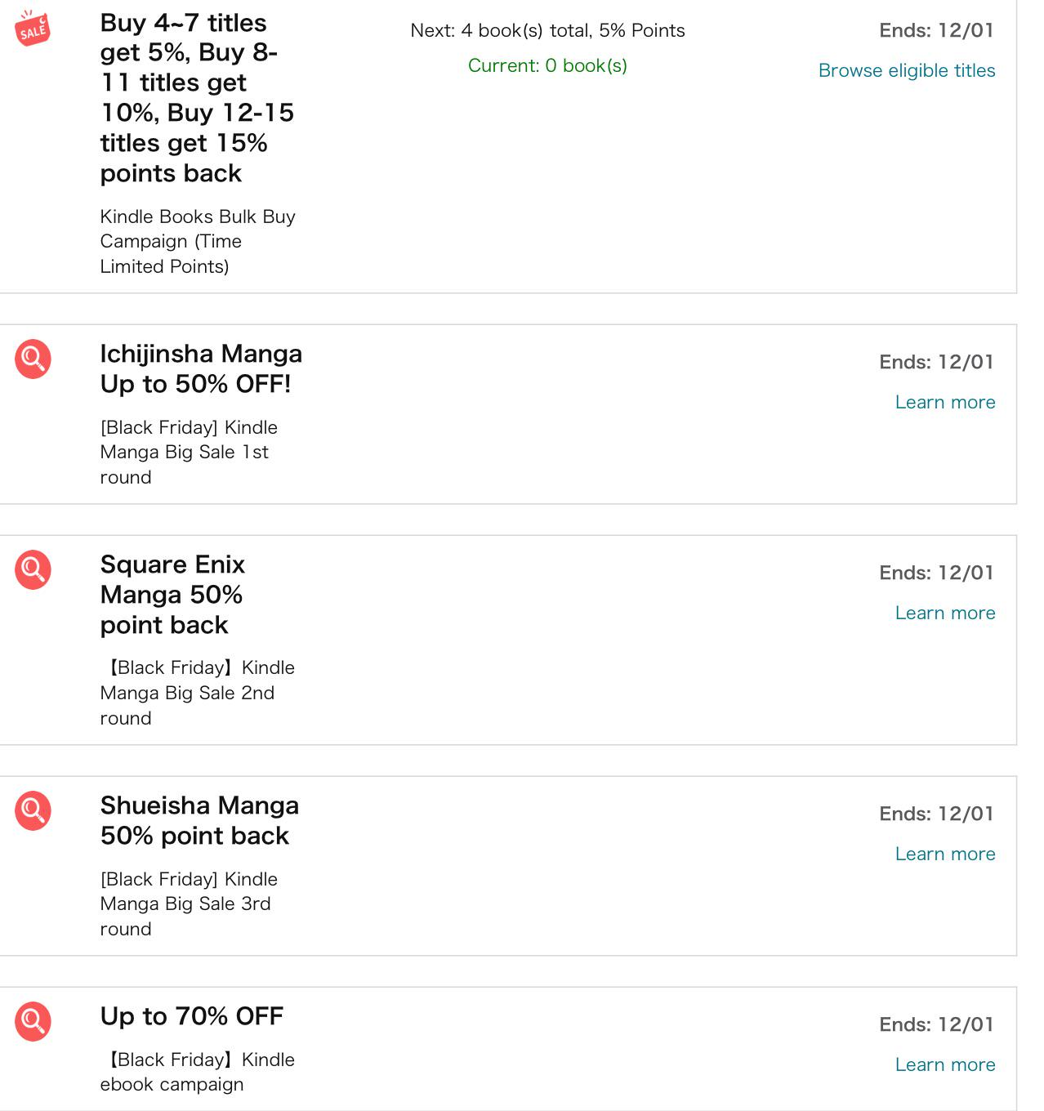This screenshot has height=1111, width=1044.
Task: Click Next: 4 book(s) total progress text
Action: click(x=547, y=31)
